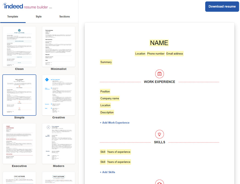Pick the Modern template thumbnail
Screen dimensions: 240x184
coord(59,143)
